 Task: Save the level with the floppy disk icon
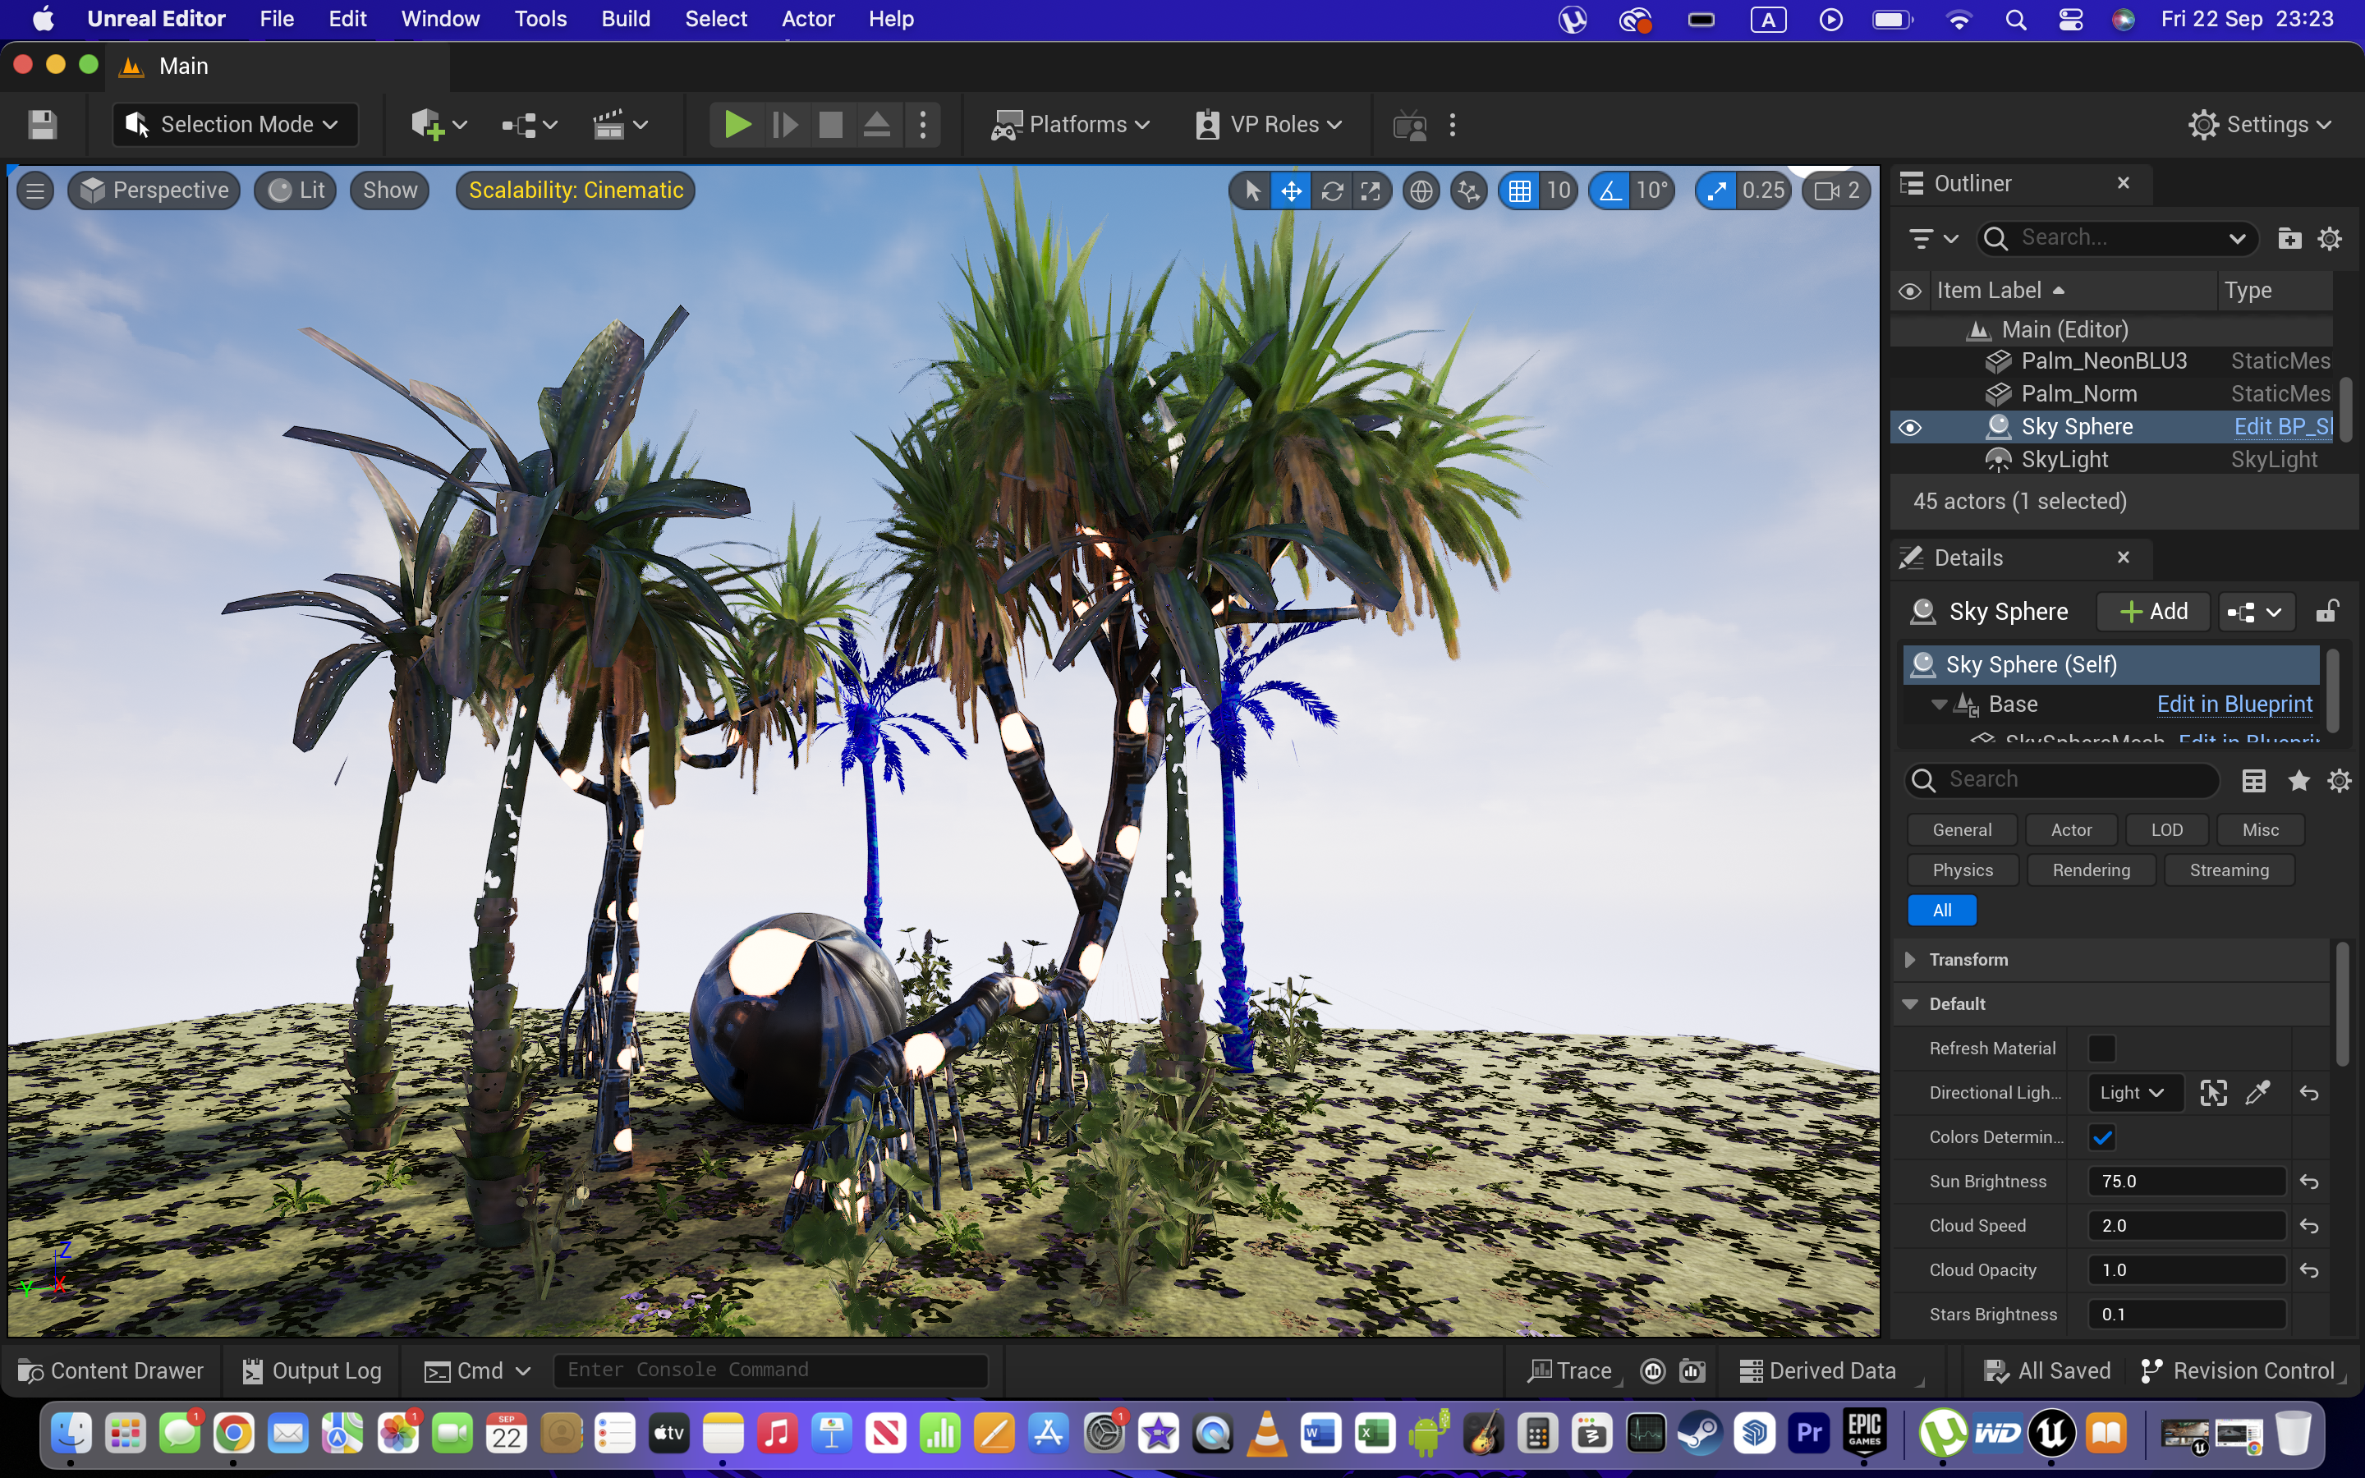42,124
